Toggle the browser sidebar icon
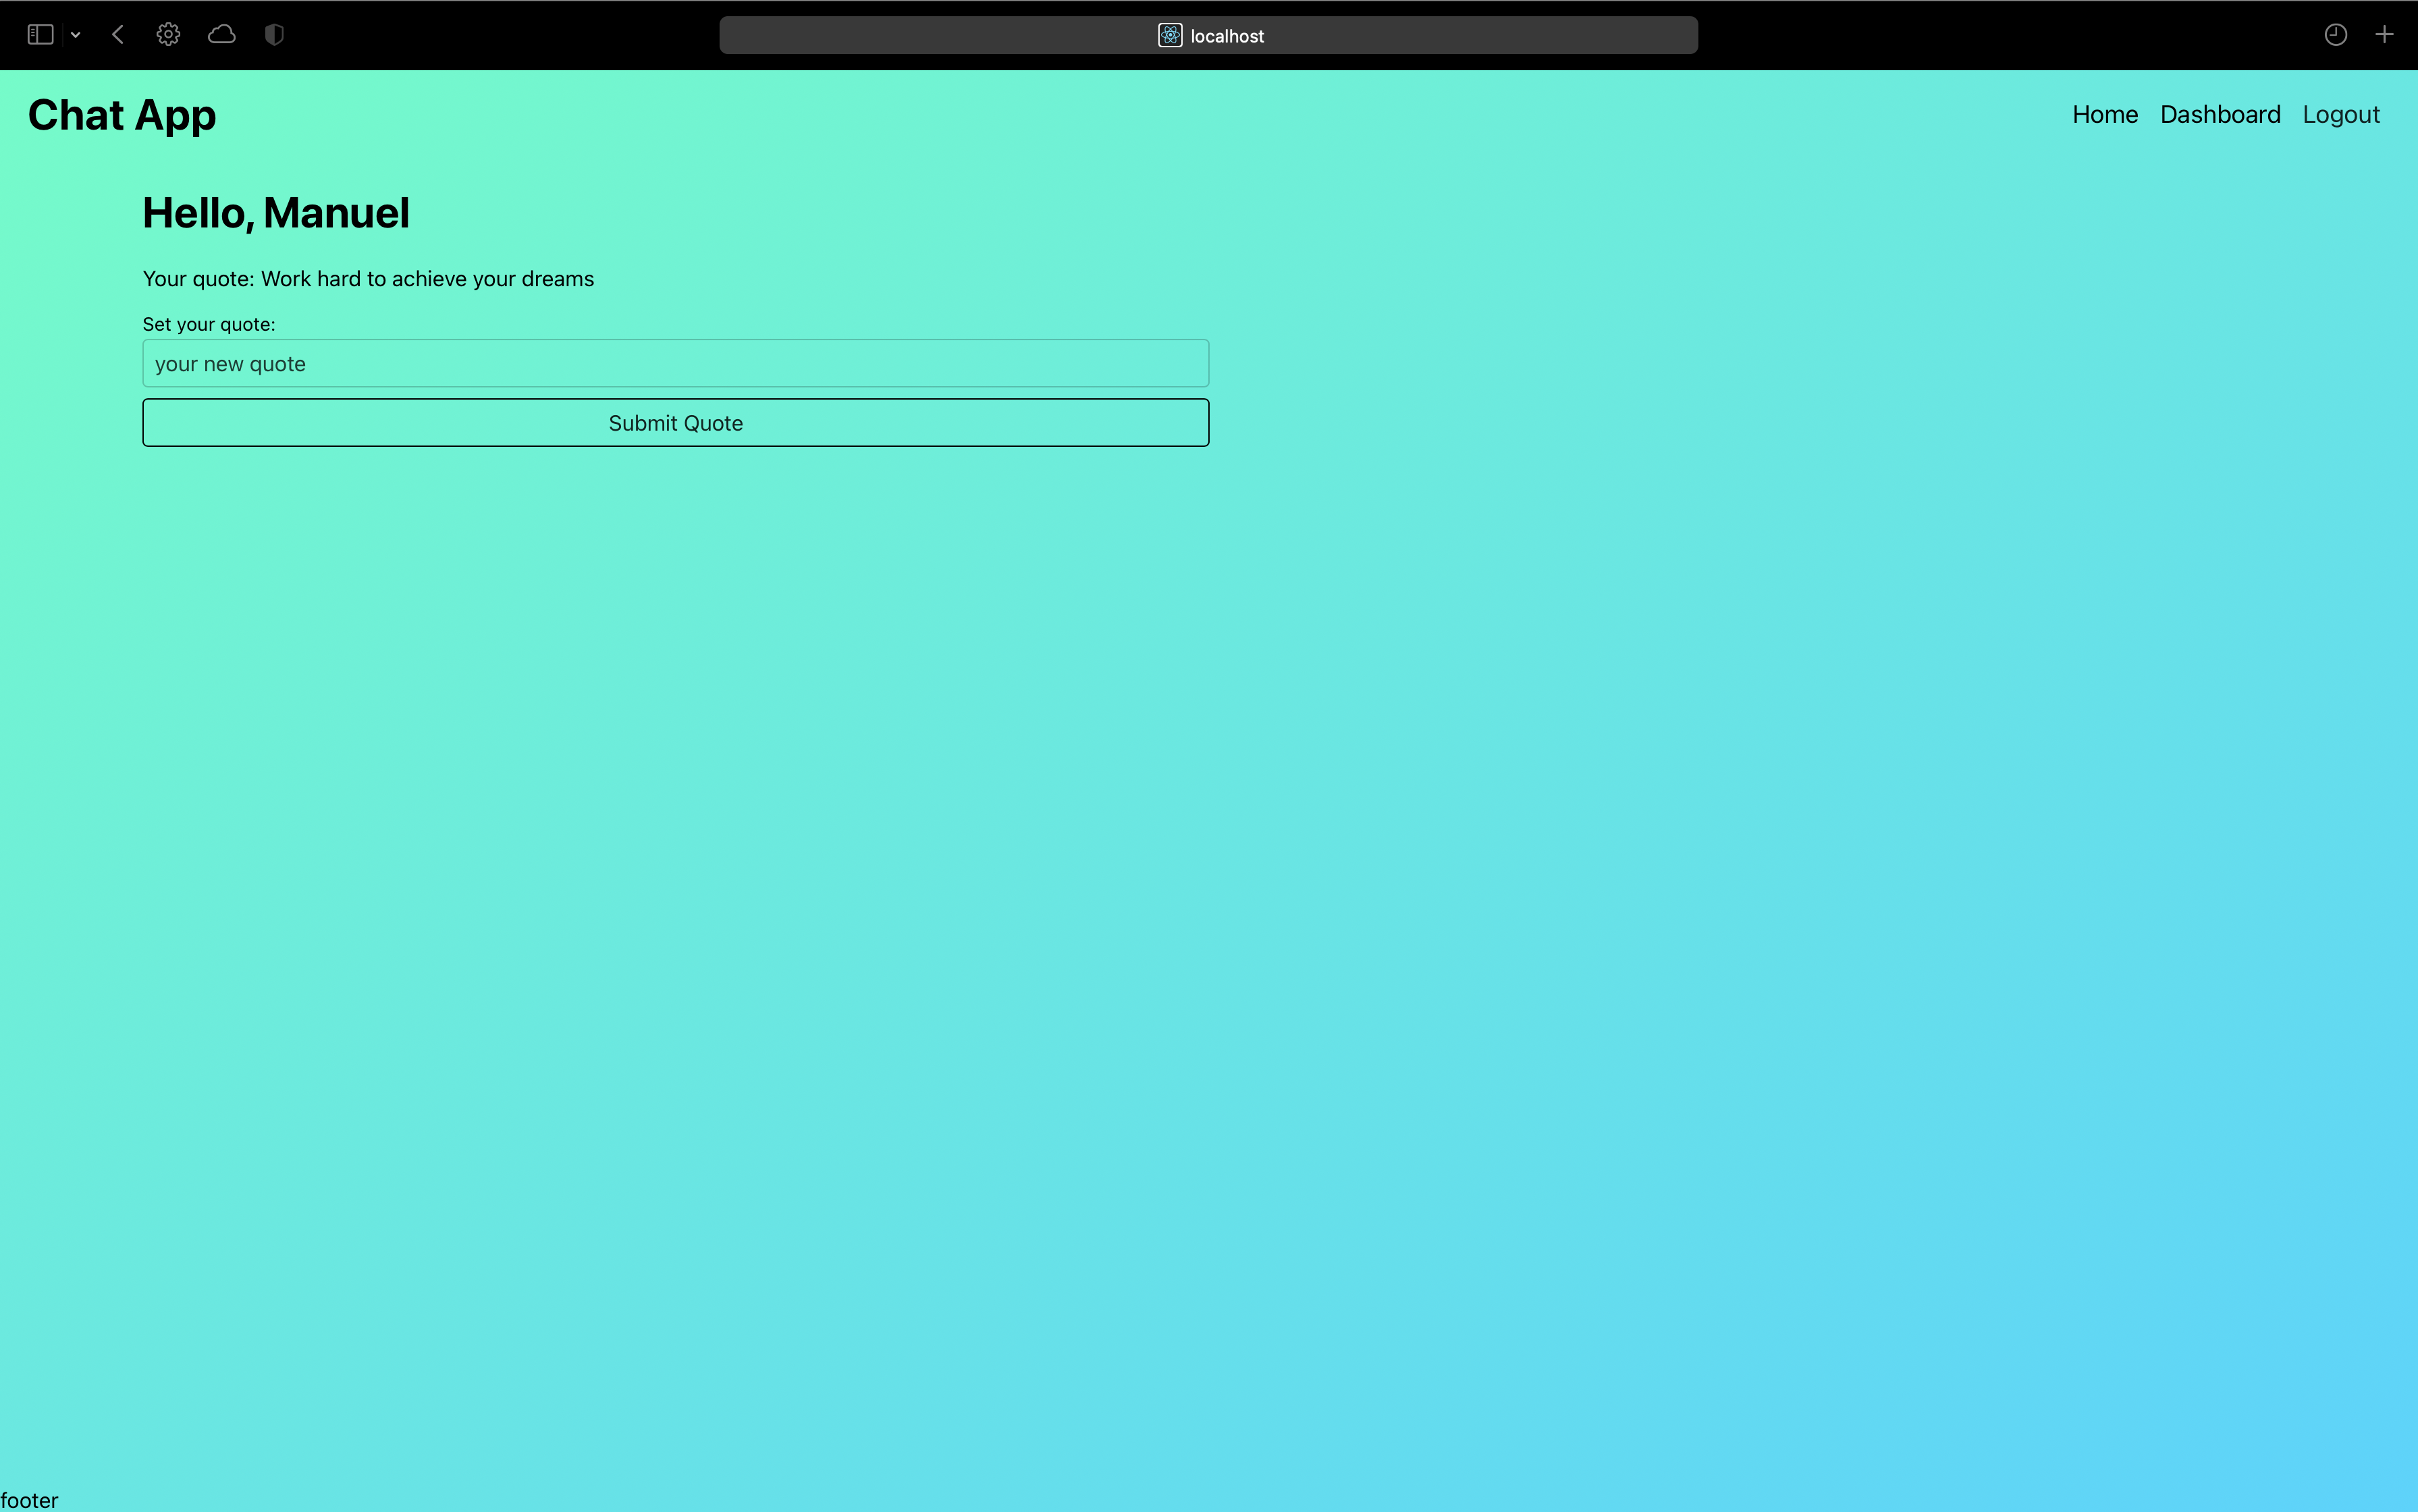2418x1512 pixels. pyautogui.click(x=40, y=35)
